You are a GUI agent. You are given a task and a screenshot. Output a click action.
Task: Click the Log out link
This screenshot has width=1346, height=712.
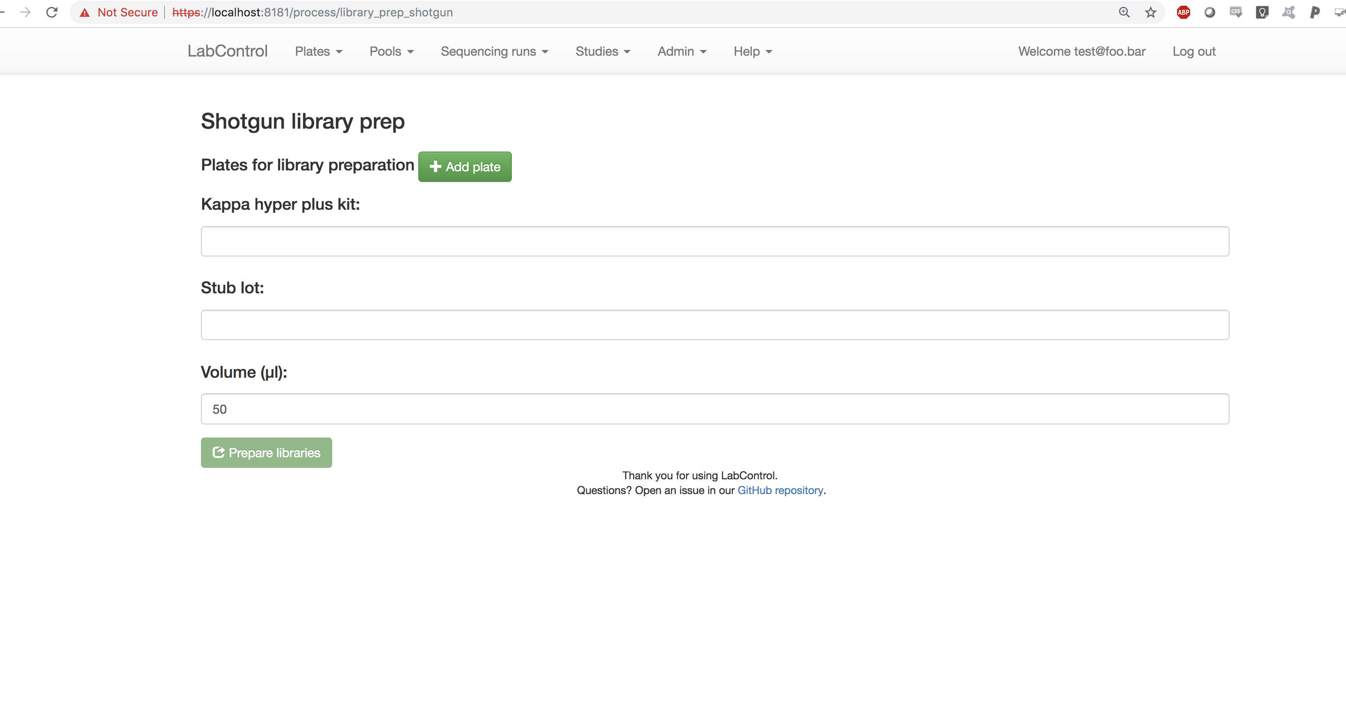point(1193,51)
